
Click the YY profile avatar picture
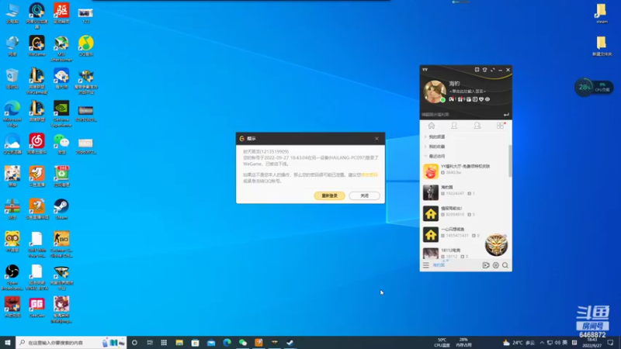(435, 92)
